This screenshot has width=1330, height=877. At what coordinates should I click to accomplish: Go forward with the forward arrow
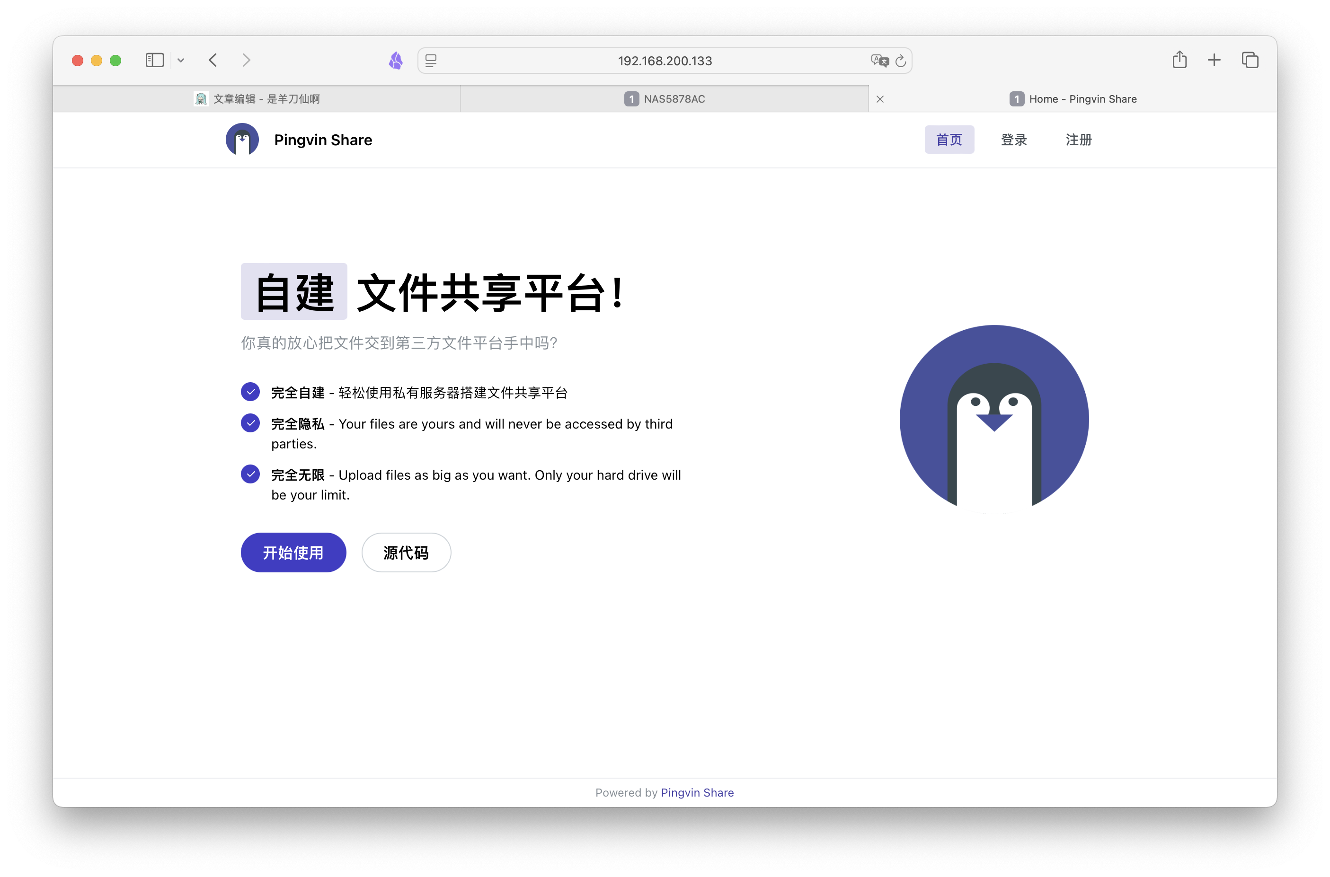point(246,61)
